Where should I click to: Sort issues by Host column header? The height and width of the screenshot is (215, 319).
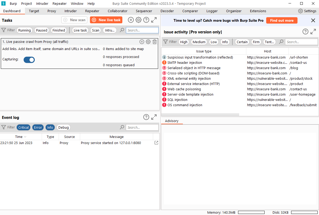pyautogui.click(x=268, y=51)
